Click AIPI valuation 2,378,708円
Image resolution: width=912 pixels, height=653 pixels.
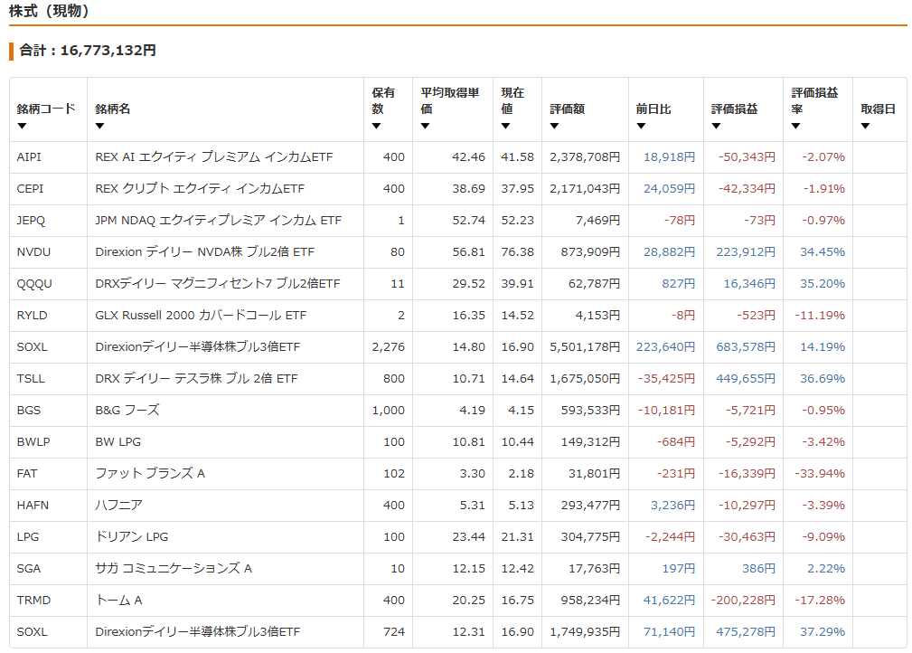585,157
